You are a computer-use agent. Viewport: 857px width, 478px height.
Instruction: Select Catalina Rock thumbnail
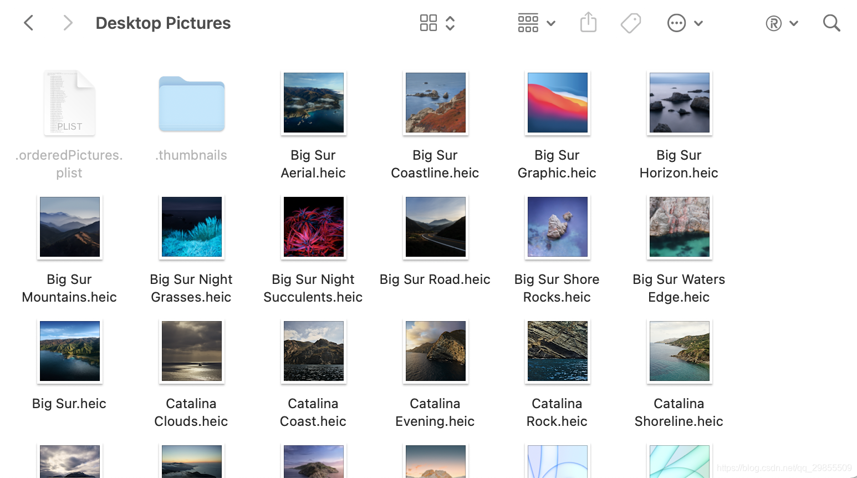click(558, 351)
